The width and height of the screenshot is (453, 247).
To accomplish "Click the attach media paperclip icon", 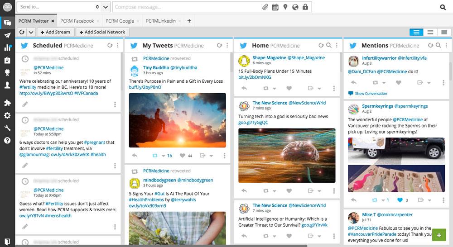I will (x=265, y=7).
